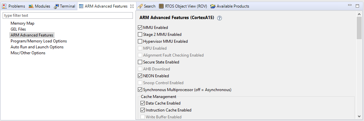Click the type filter text field
The height and width of the screenshot is (121, 364).
(x=67, y=15)
